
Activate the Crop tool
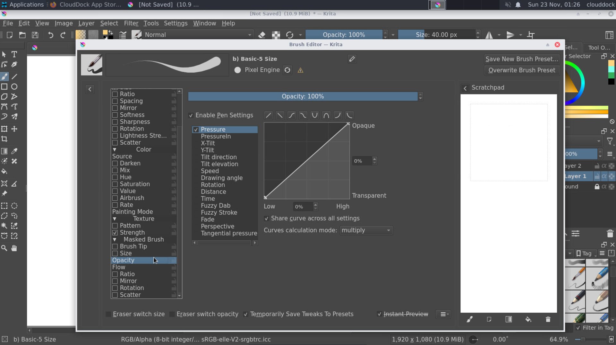click(4, 139)
